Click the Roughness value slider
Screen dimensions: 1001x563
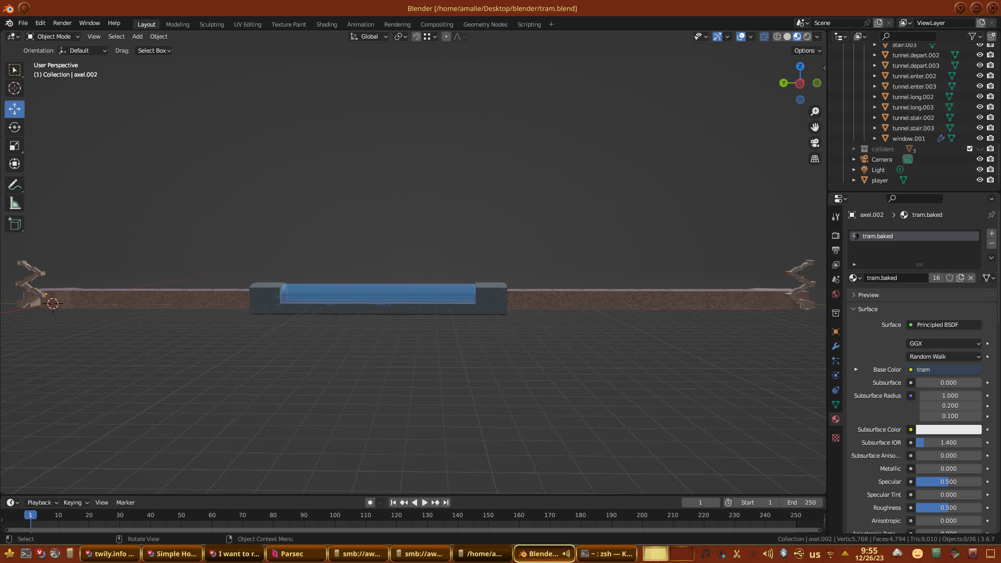(x=948, y=508)
